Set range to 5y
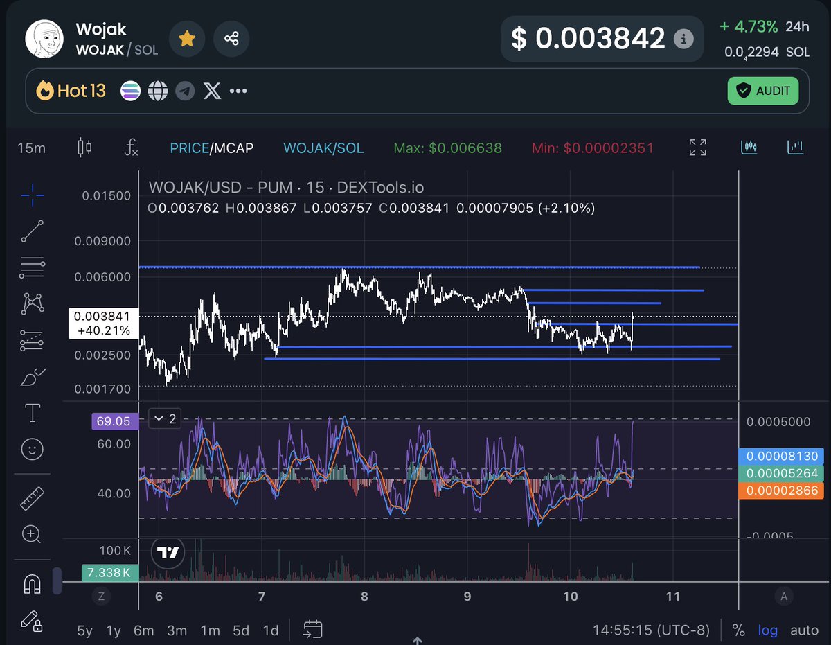The image size is (831, 645). tap(84, 630)
